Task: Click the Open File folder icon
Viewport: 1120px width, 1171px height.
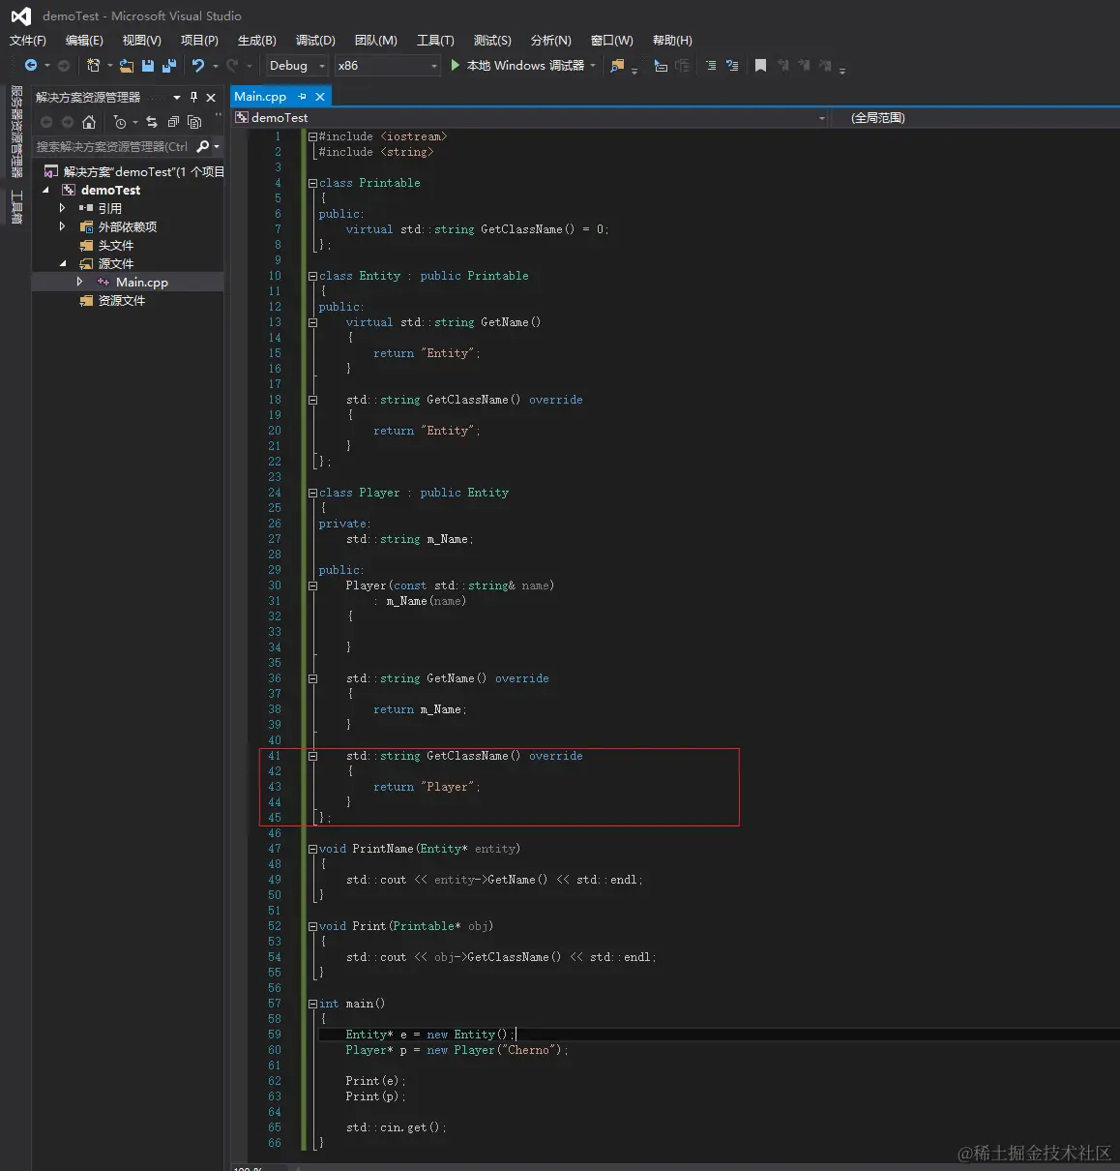Action: pyautogui.click(x=127, y=66)
